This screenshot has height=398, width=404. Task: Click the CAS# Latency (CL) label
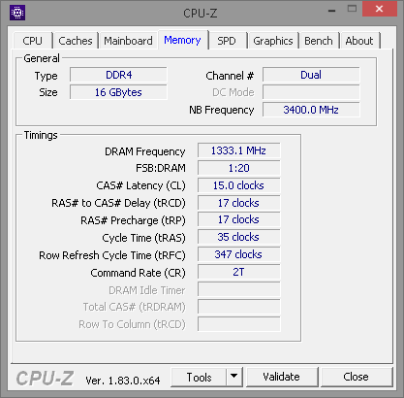pyautogui.click(x=140, y=186)
